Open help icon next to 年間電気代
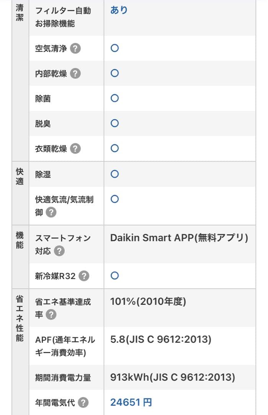 [83, 402]
